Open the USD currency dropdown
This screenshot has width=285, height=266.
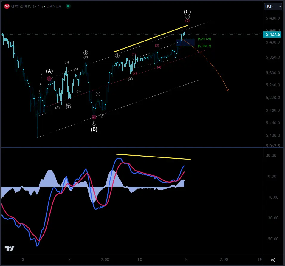273,7
